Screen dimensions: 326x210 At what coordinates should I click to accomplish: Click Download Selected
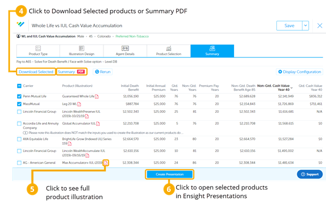(x=36, y=72)
